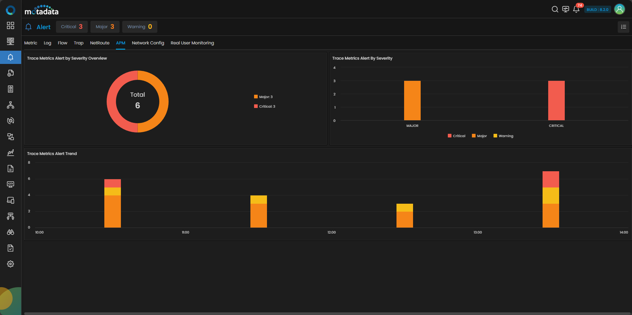
Task: Toggle Critical series in bar chart legend
Action: 456,136
